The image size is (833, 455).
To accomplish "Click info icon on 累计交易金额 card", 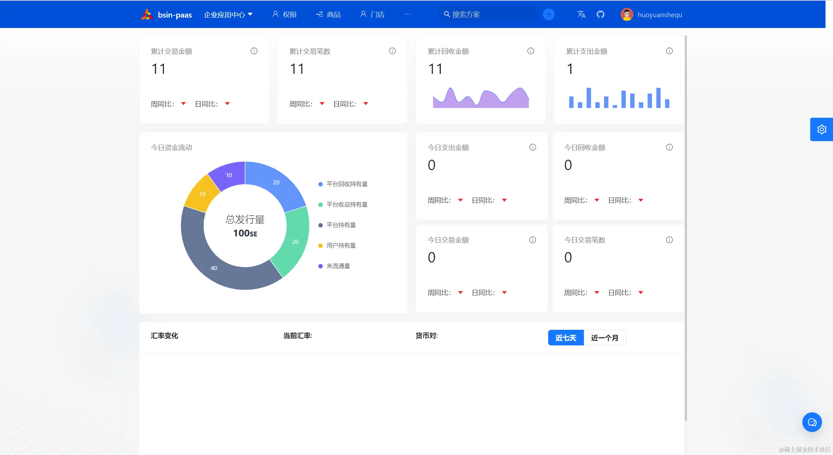I will pyautogui.click(x=254, y=51).
